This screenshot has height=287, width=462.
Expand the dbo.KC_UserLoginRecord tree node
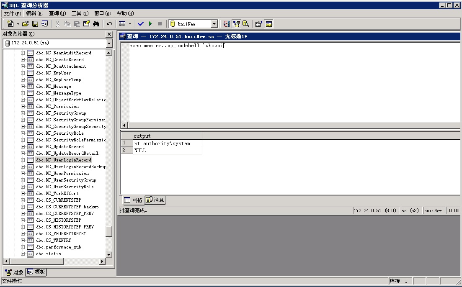click(x=23, y=160)
